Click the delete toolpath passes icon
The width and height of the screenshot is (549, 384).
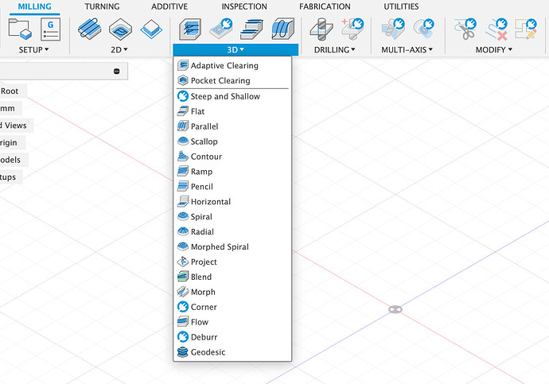[496, 29]
